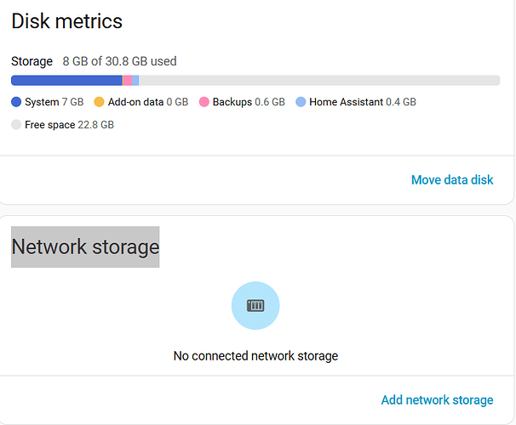Viewport: 516px width, 425px height.
Task: Click the System 7 GB legend label
Action: point(54,102)
